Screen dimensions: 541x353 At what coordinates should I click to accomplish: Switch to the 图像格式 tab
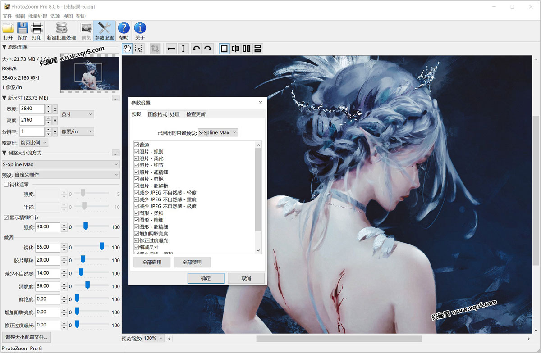coord(157,114)
